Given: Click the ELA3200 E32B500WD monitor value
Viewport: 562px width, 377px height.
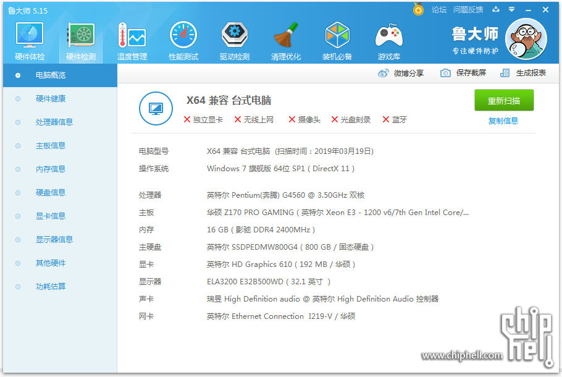Looking at the screenshot, I should click(269, 282).
